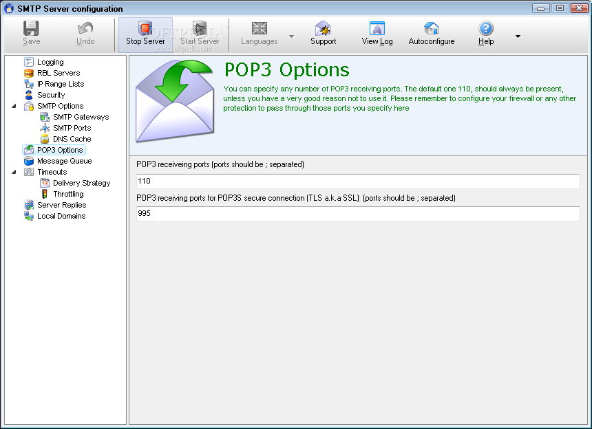Viewport: 592px width, 429px height.
Task: Click the POP3 receiving ports field containing 110
Action: pos(358,181)
